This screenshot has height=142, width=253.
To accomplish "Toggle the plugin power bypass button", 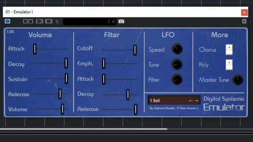I will point(8,21).
